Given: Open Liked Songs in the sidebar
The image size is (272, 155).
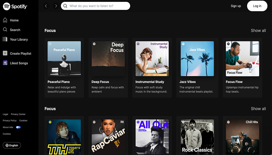Looking at the screenshot, I should coord(15,63).
